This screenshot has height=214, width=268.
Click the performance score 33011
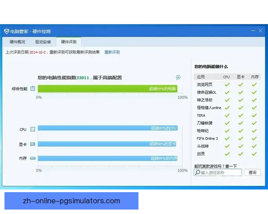pyautogui.click(x=83, y=78)
